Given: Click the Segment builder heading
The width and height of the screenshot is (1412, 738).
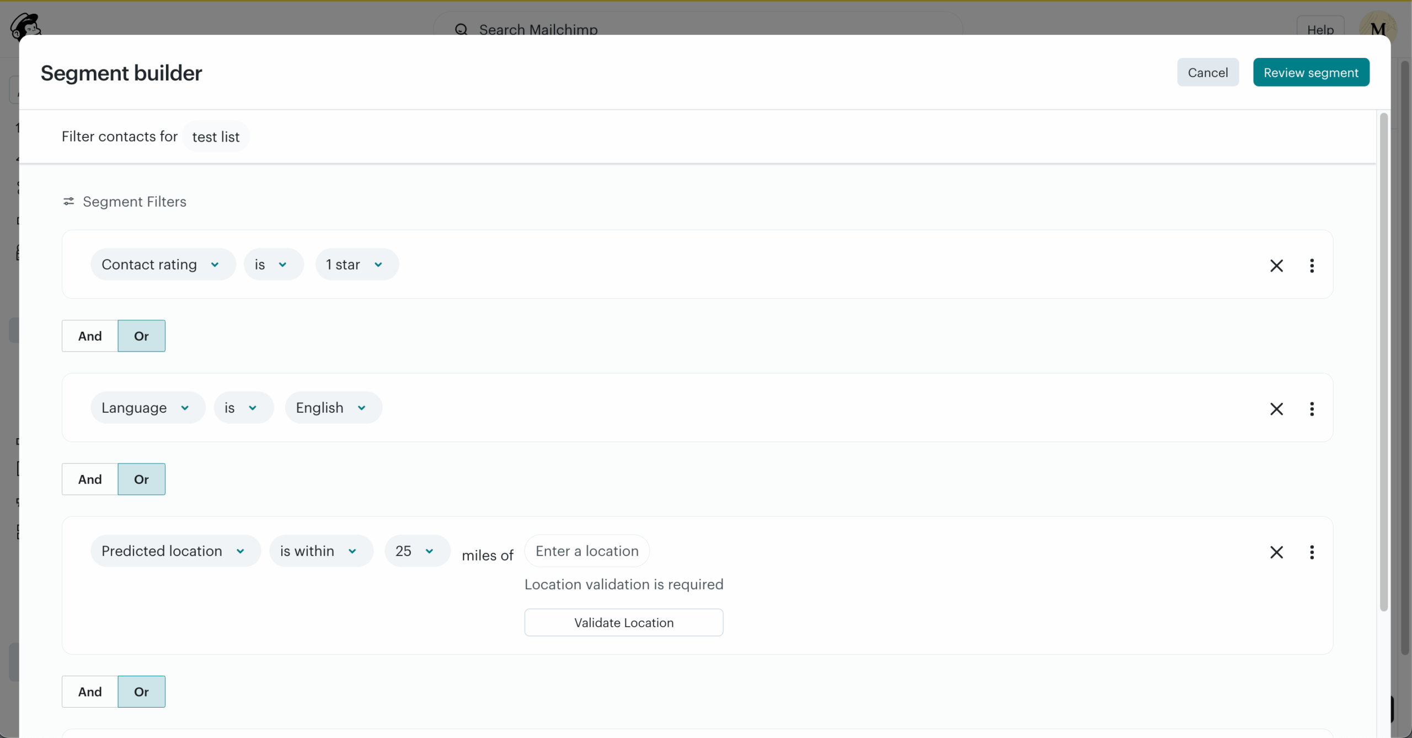Looking at the screenshot, I should pyautogui.click(x=121, y=73).
